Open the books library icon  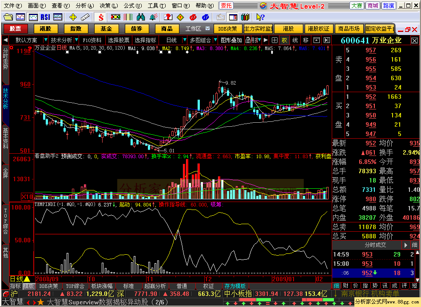[x=245, y=17]
